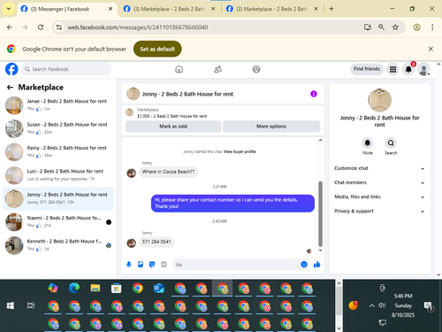Search within the conversation
This screenshot has height=332, width=442.
click(391, 143)
